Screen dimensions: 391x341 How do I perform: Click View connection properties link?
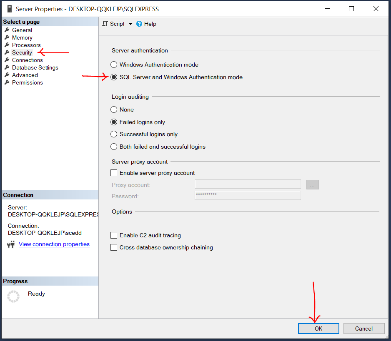(54, 244)
